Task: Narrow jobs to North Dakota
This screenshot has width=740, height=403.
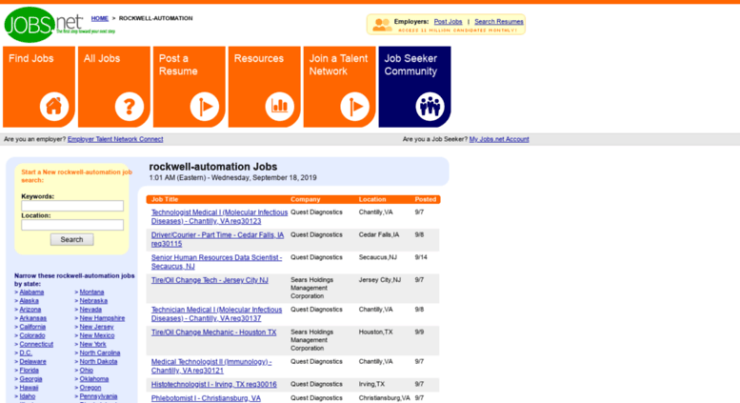Action: 98,362
